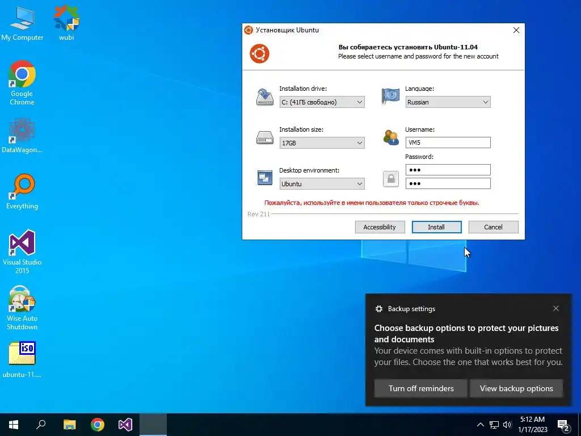Open the volume tray icon
The width and height of the screenshot is (581, 436).
point(507,425)
